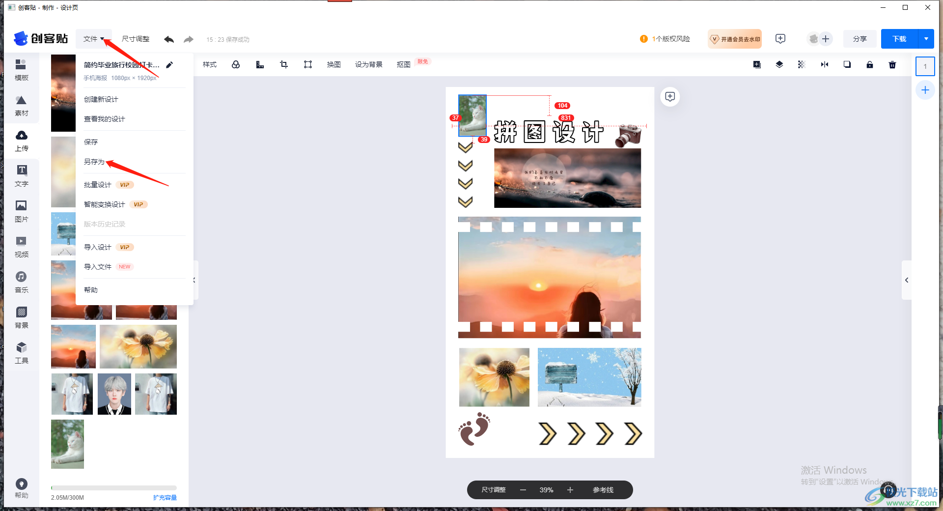Expand the 下载 download options arrow
943x511 pixels.
(926, 39)
